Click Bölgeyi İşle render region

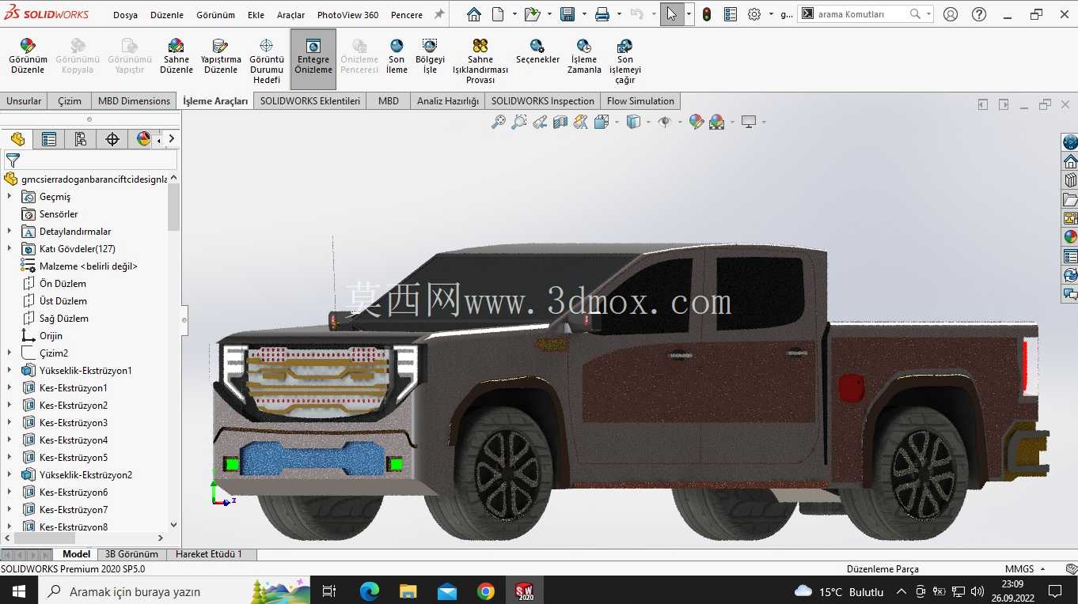(x=430, y=56)
